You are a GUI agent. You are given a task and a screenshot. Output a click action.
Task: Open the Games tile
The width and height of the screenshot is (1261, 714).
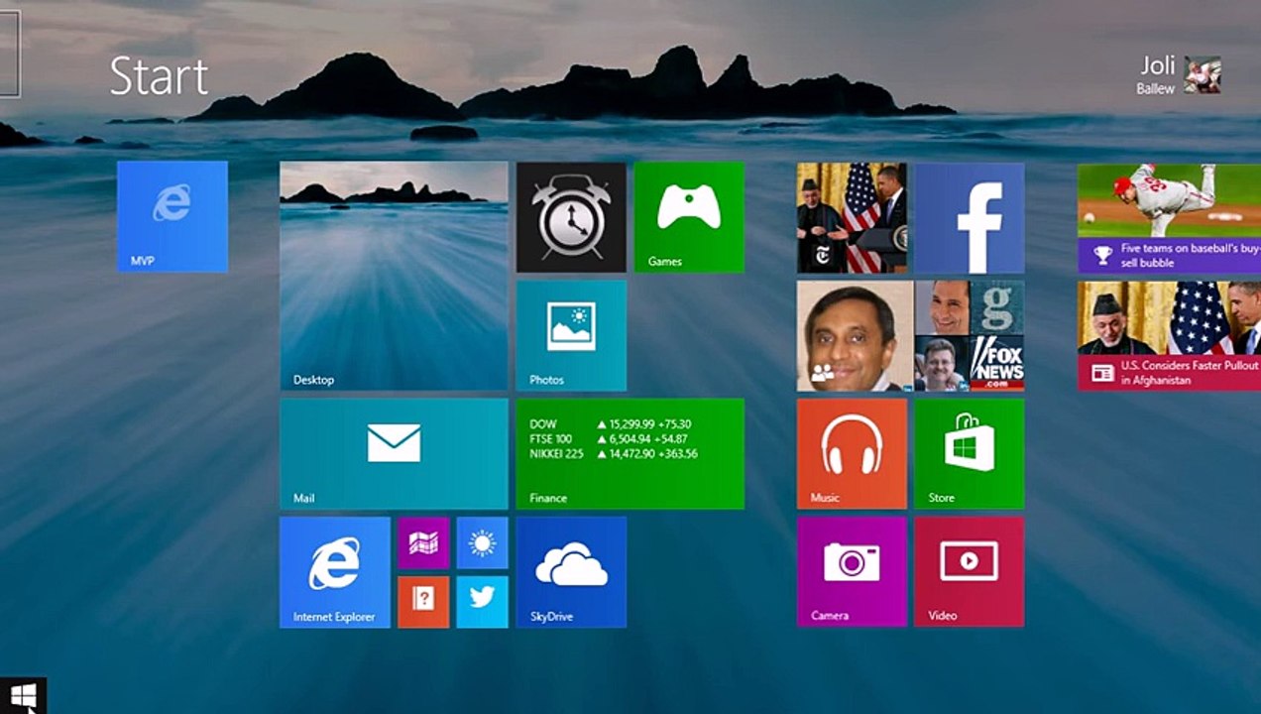coord(689,216)
